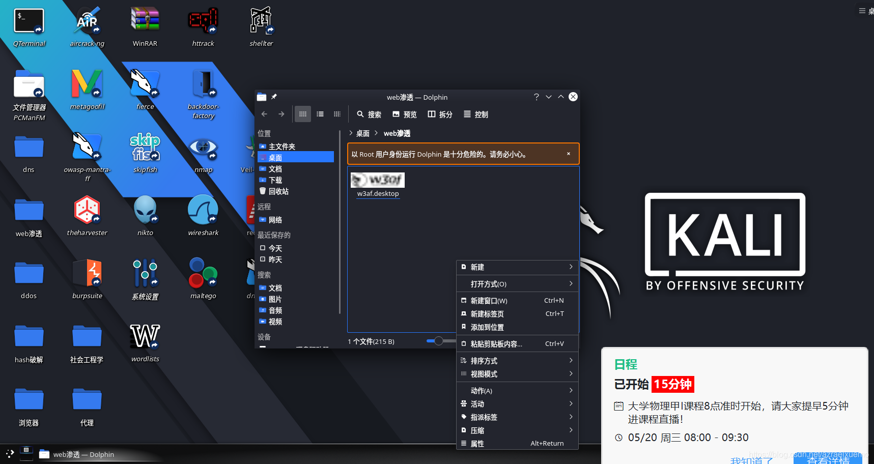
Task: Choose 新建窗口(W) from context menu
Action: 517,301
